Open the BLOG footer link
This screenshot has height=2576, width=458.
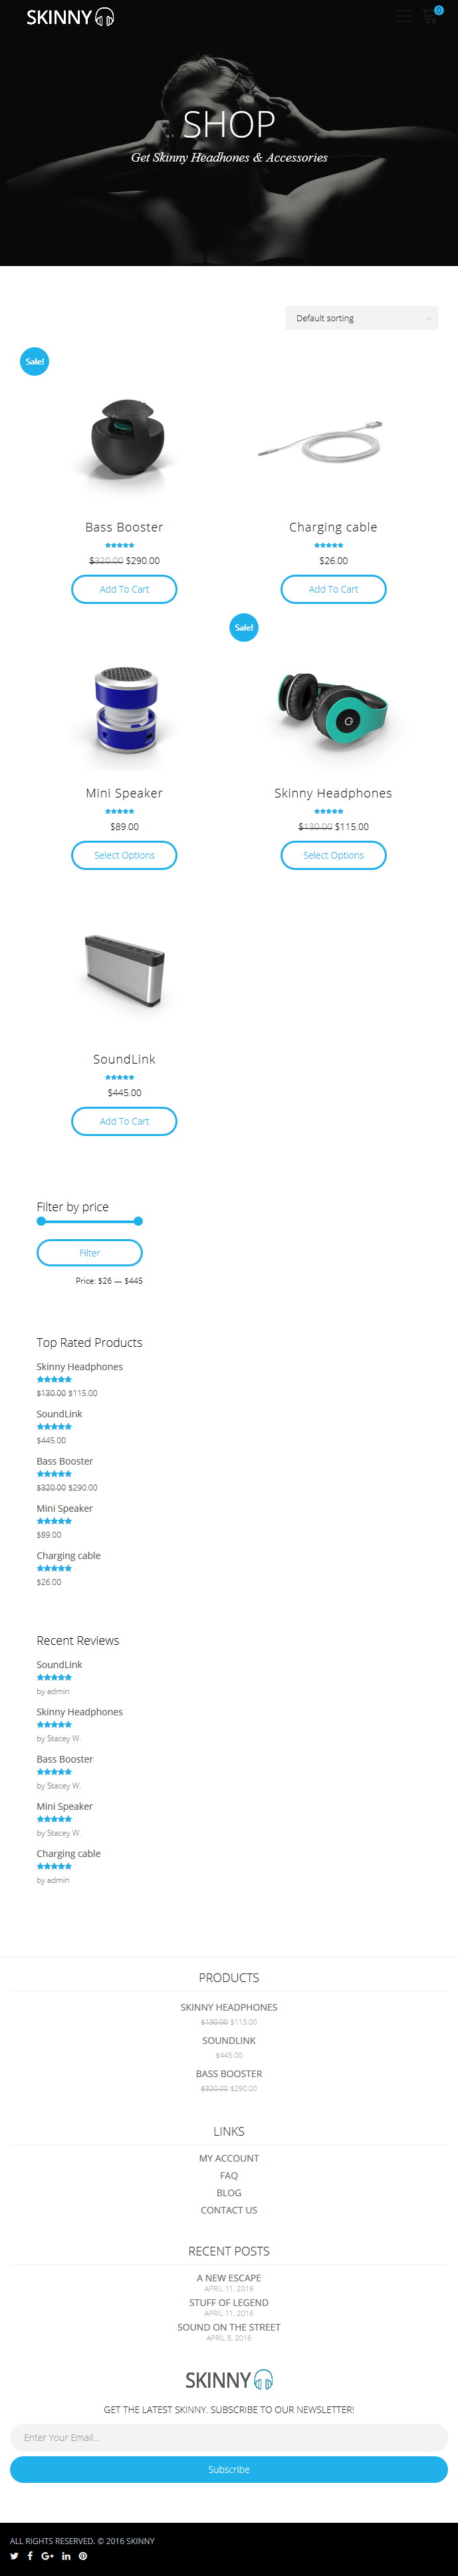[229, 2192]
